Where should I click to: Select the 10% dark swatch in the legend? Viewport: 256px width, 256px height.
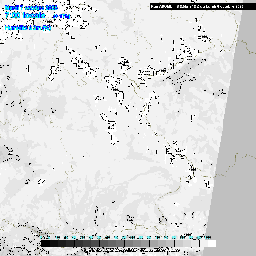tap(62, 244)
